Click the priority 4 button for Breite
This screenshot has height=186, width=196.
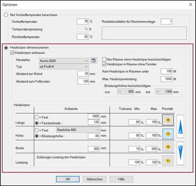(168, 147)
